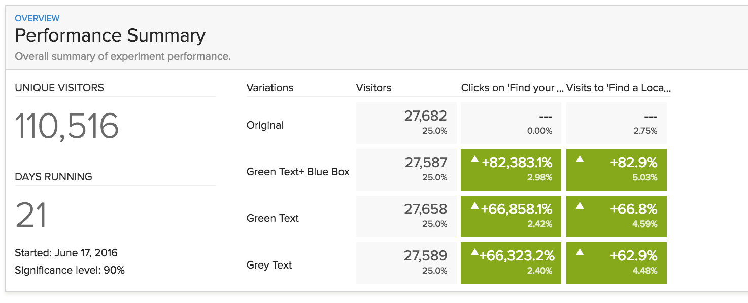
Task: Select the Variations column header
Action: pyautogui.click(x=270, y=88)
